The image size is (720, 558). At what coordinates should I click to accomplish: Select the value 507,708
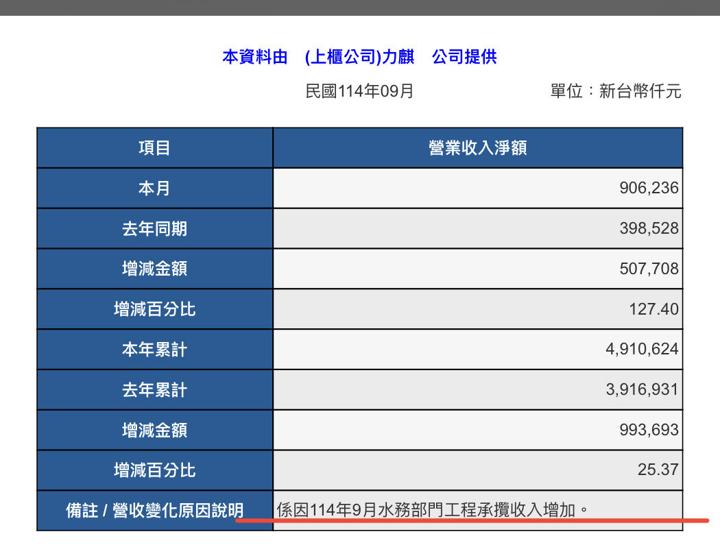click(649, 269)
